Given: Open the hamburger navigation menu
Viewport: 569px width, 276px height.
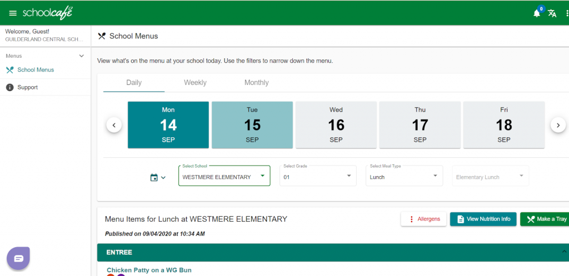Looking at the screenshot, I should (13, 13).
